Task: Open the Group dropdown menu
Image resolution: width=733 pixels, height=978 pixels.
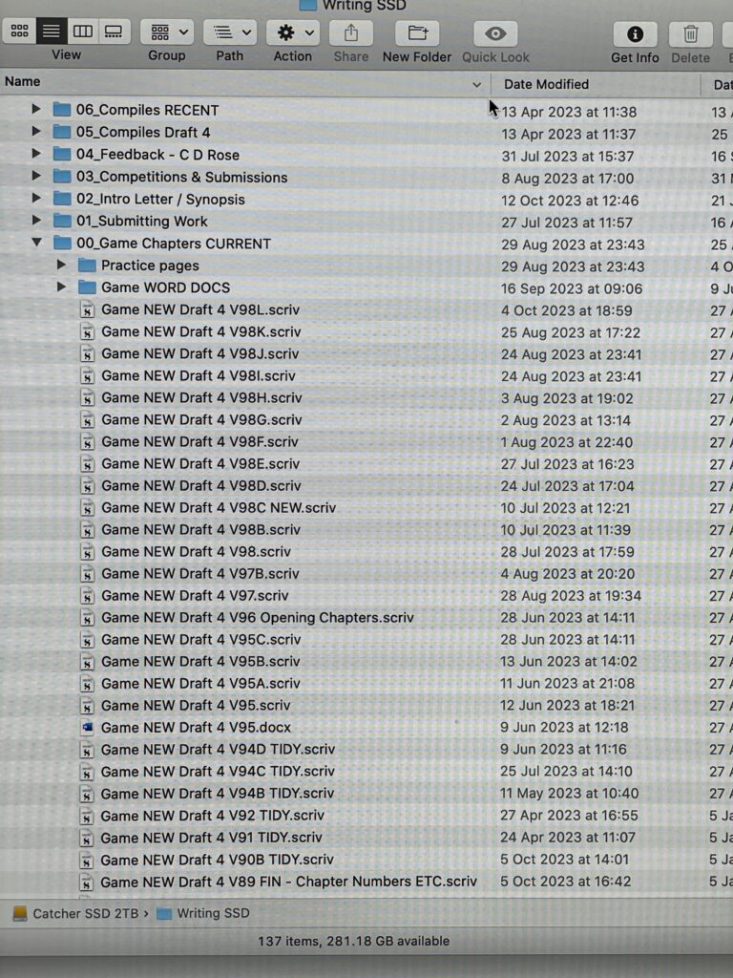Action: tap(166, 32)
